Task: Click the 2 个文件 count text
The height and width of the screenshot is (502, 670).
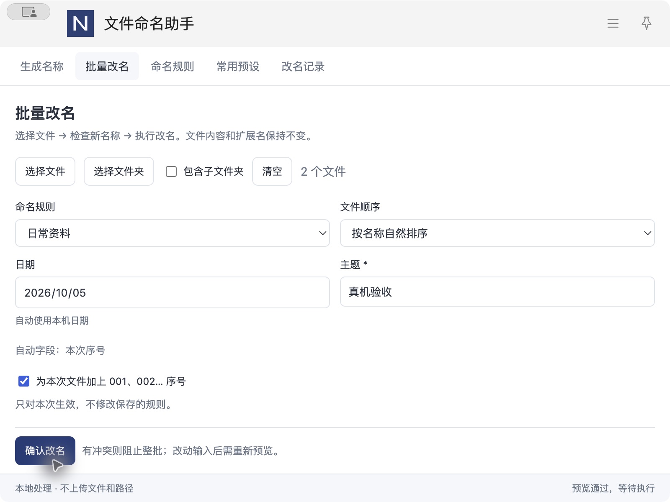Action: point(323,172)
